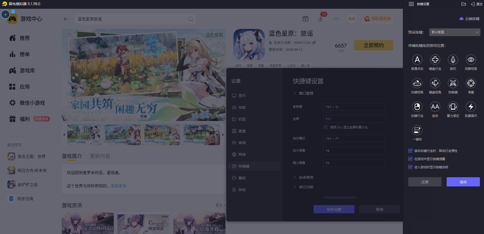Click 取消 in settings dialog

[380, 209]
